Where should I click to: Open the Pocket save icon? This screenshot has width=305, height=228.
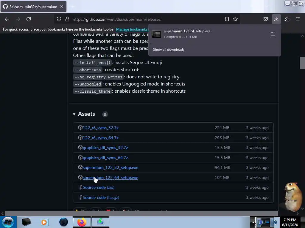tap(266, 19)
